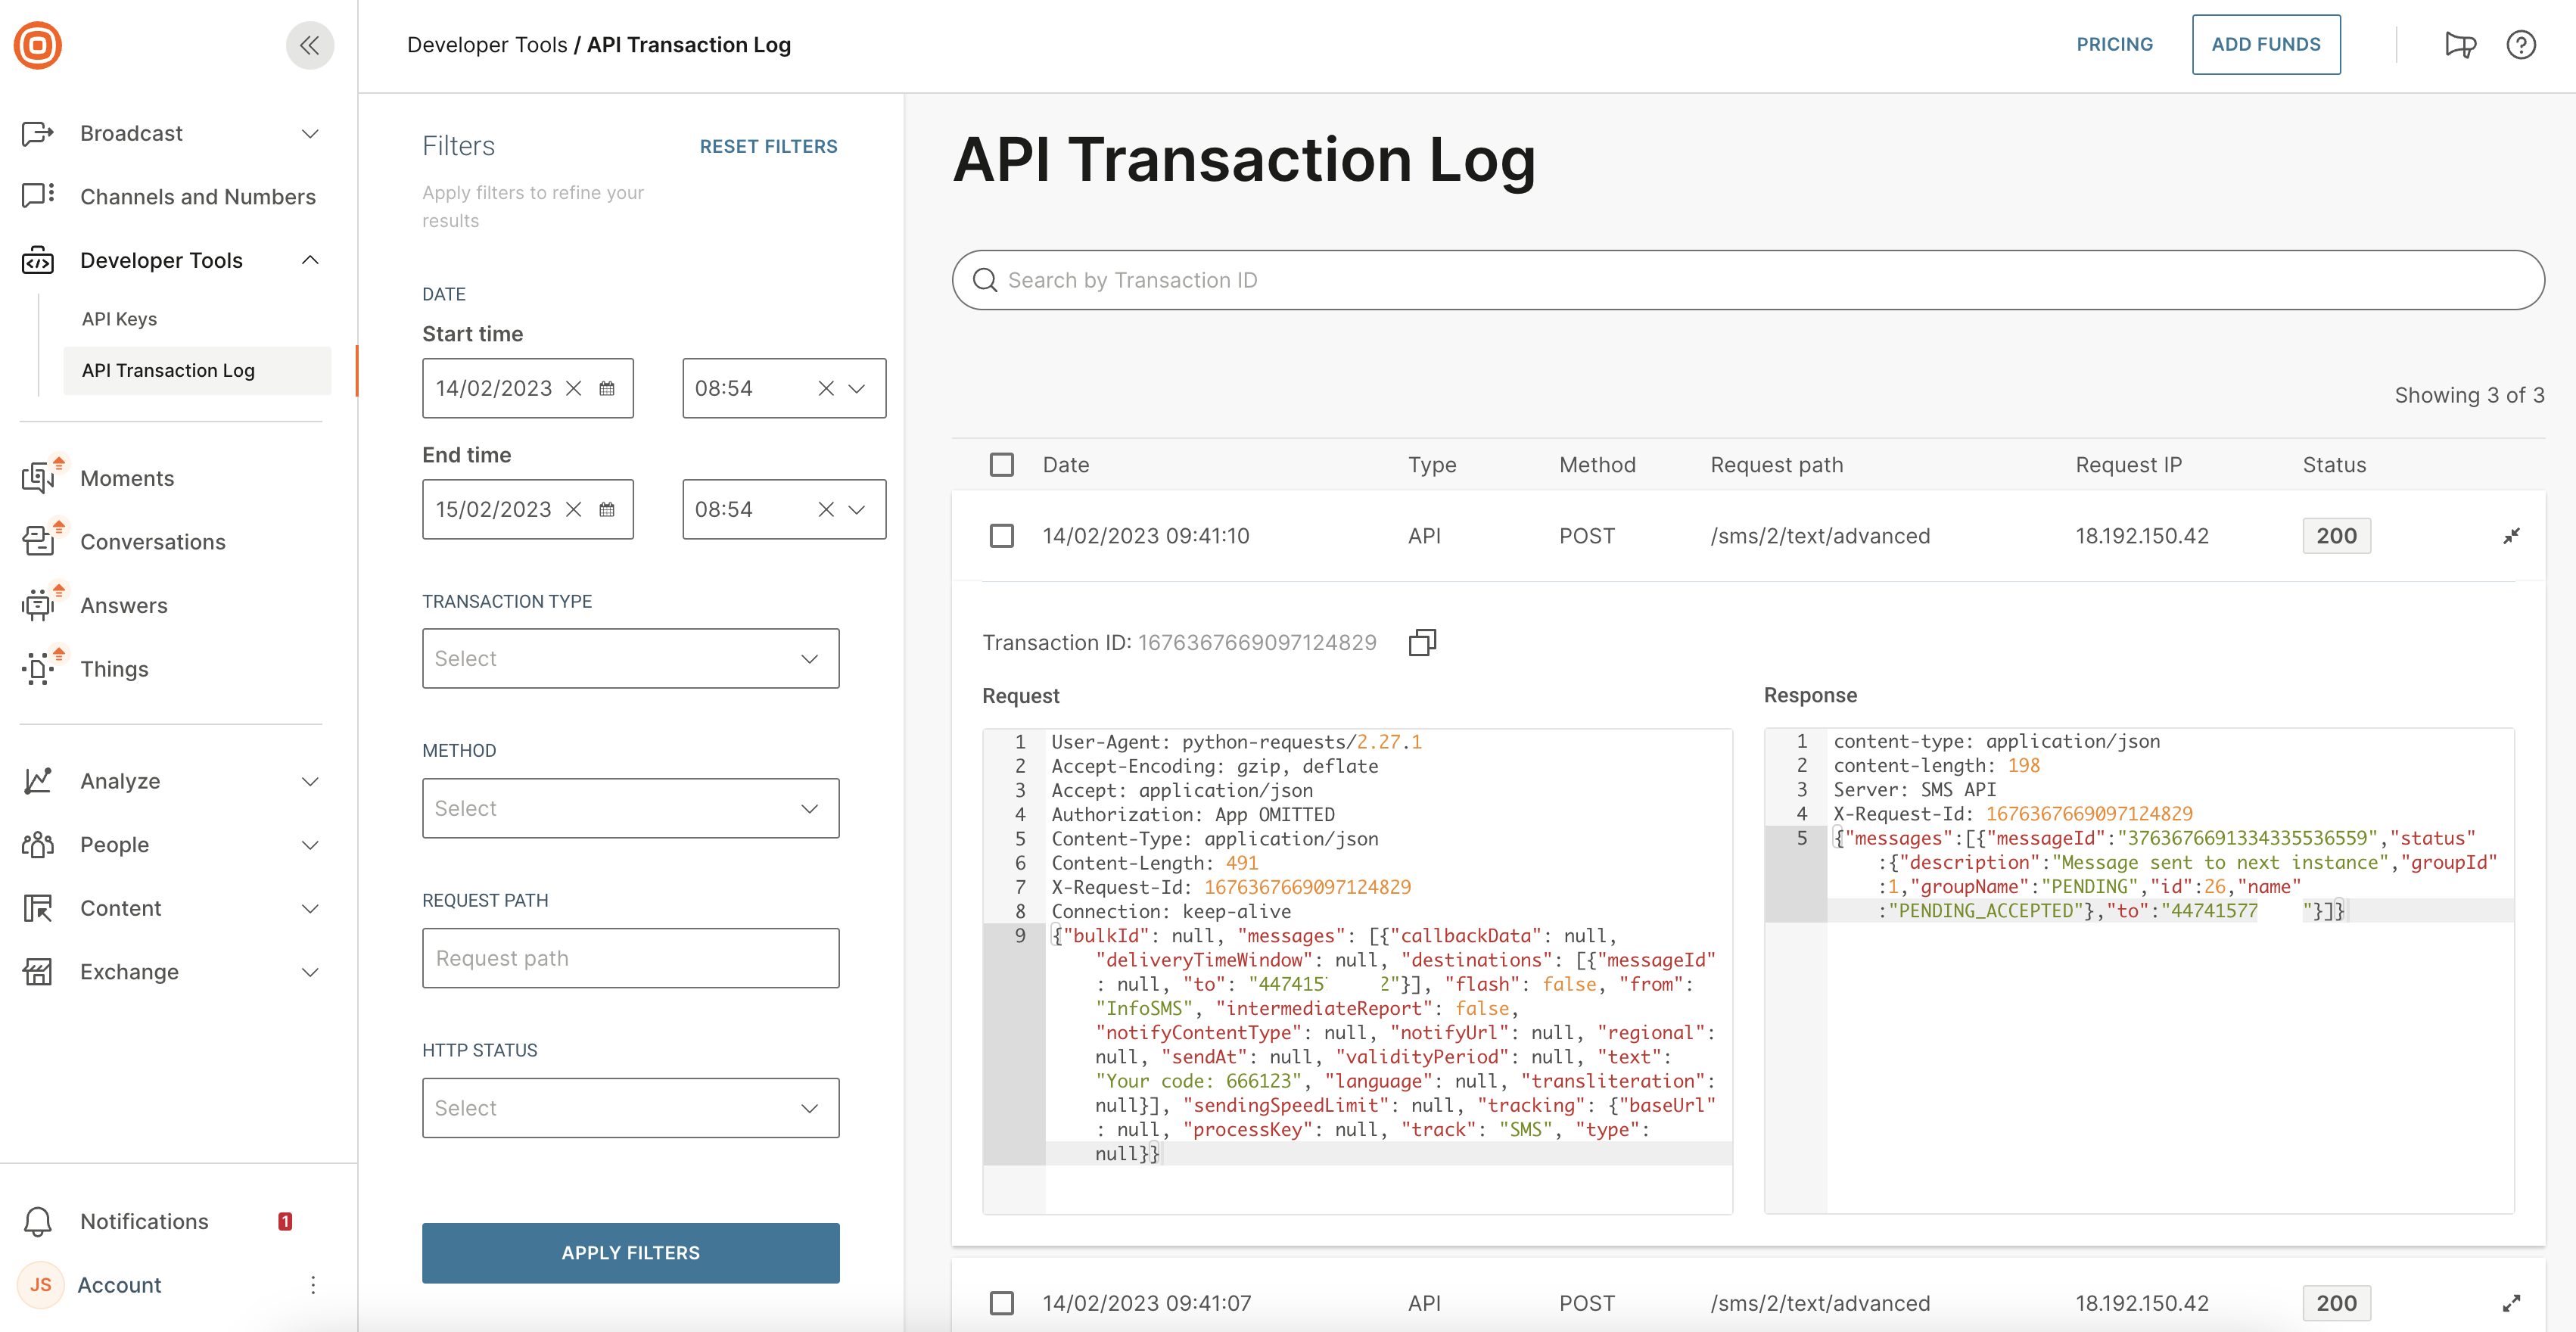Click the API Transaction Log menu item

pyautogui.click(x=166, y=370)
